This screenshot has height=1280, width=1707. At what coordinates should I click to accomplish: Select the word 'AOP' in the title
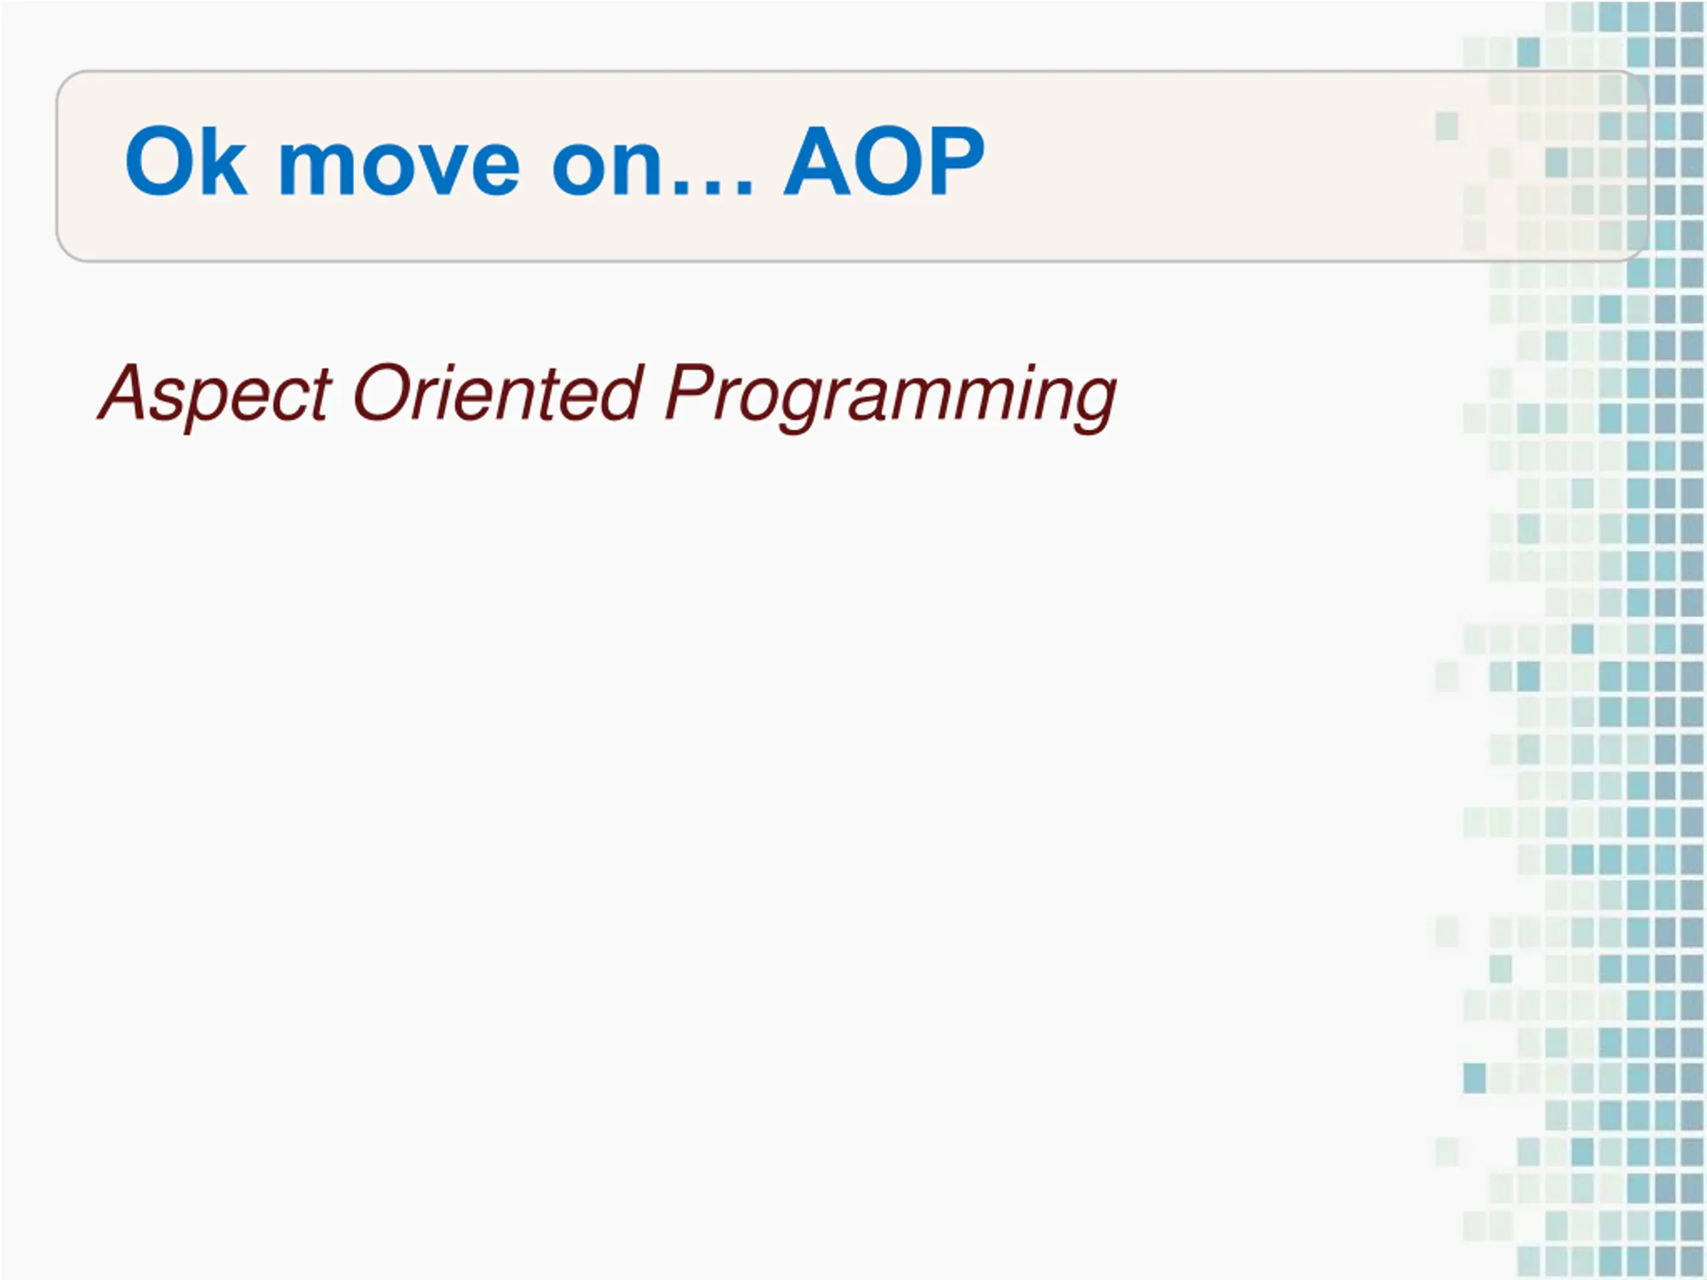coord(884,161)
